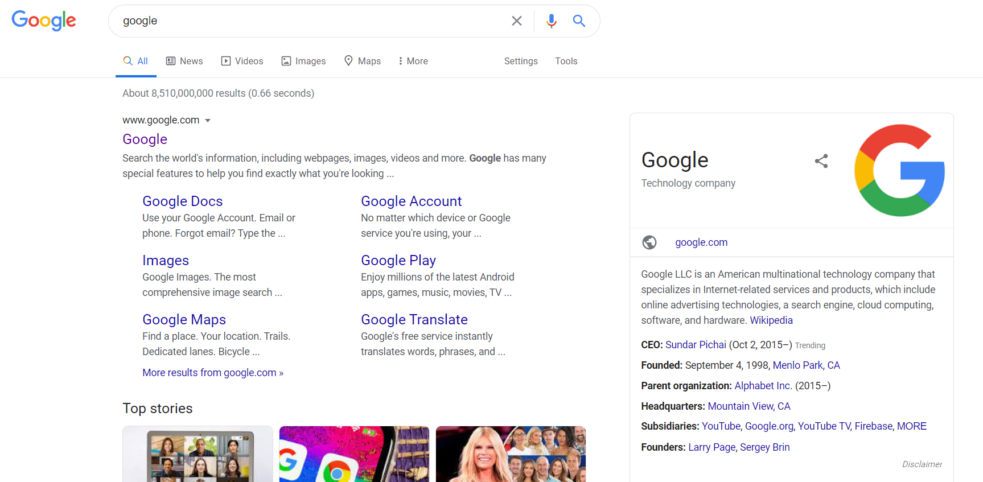Screen dimensions: 983x482
Task: Visit the Sundar Pichai link
Action: click(x=696, y=344)
